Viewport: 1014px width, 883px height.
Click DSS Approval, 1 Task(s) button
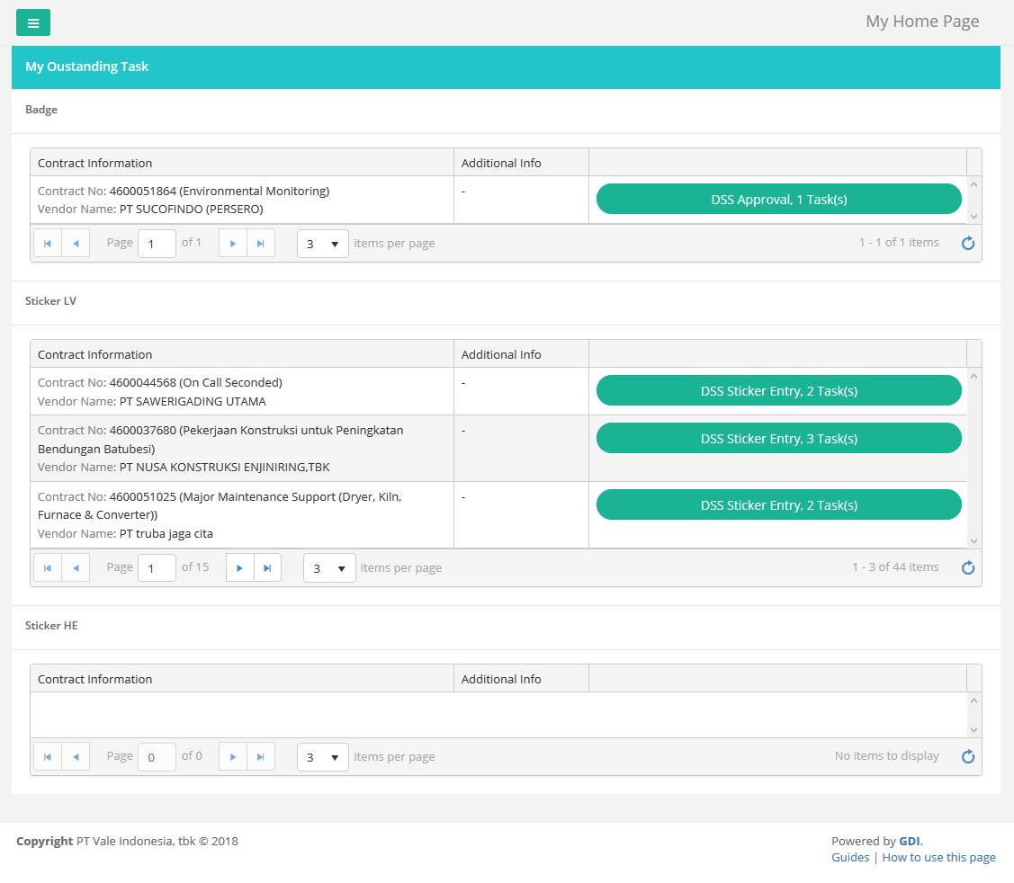click(x=778, y=199)
